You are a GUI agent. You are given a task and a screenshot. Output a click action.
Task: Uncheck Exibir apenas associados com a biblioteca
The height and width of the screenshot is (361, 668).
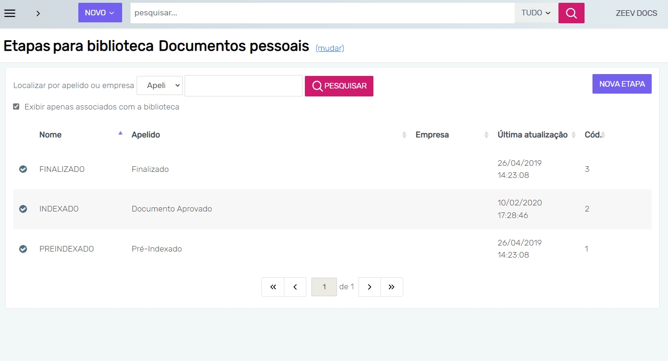16,107
